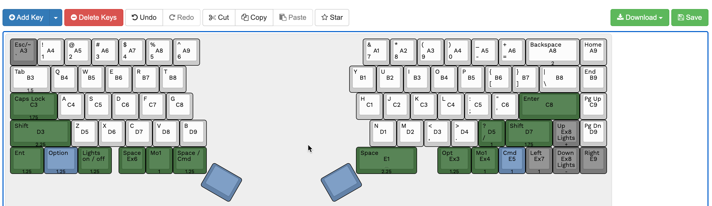The width and height of the screenshot is (712, 206).
Task: Cut keys using the scissors icon
Action: click(219, 17)
